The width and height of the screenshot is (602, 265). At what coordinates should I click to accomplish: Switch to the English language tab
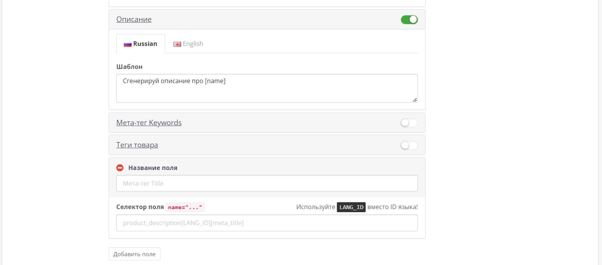[x=188, y=44]
